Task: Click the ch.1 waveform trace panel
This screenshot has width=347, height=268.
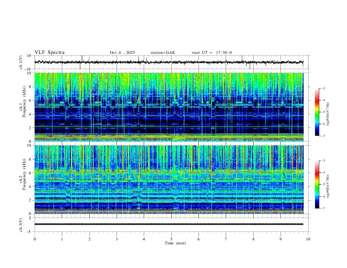Action: 171,62
